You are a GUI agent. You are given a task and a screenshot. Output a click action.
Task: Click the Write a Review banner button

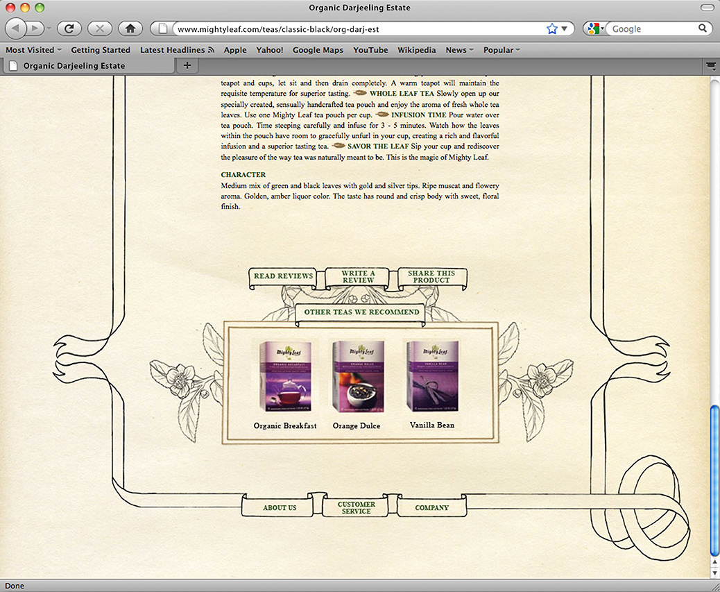(358, 277)
